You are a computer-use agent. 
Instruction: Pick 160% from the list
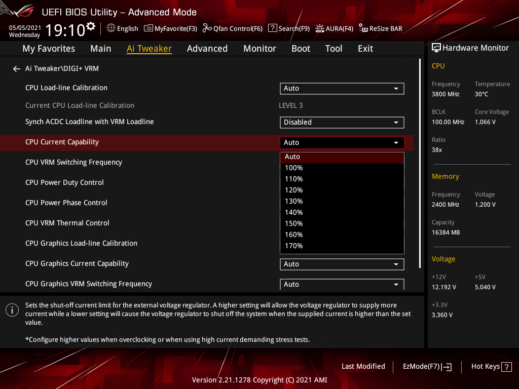(342, 235)
